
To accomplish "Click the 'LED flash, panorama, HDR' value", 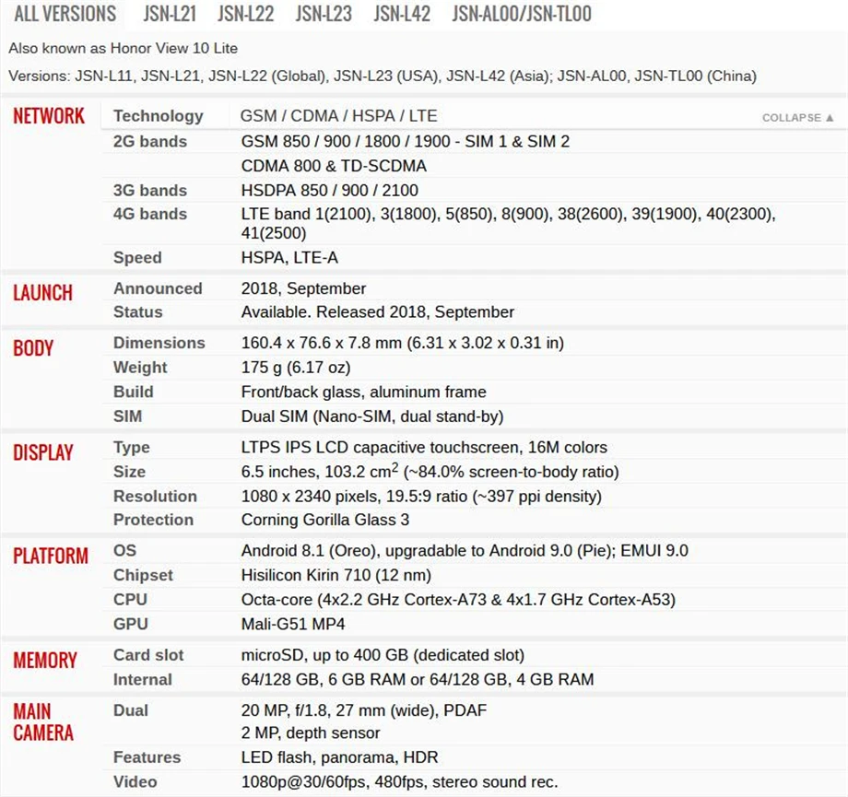I will coord(339,757).
